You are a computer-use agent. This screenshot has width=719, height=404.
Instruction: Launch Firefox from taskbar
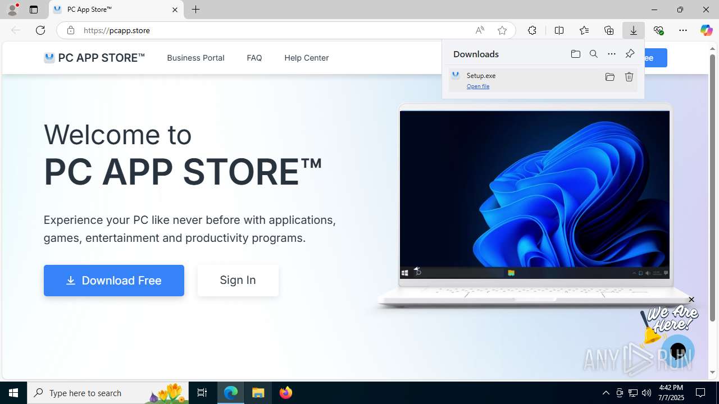[x=286, y=393]
